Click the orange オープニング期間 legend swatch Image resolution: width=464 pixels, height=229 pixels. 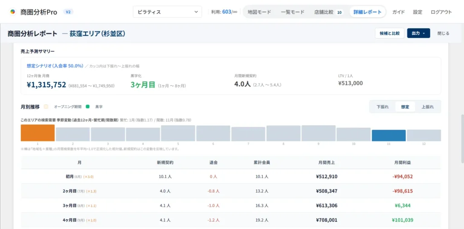46,107
